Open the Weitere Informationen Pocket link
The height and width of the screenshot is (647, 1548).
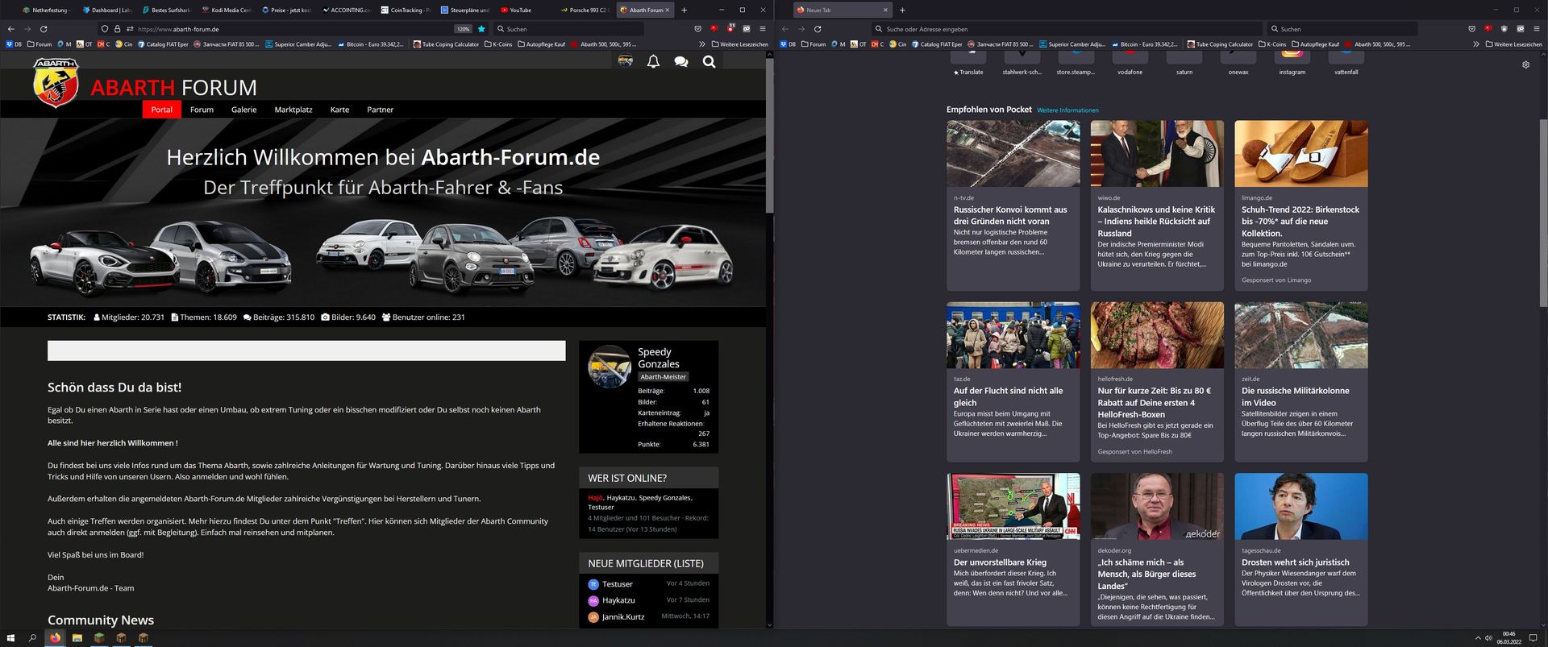[1067, 110]
